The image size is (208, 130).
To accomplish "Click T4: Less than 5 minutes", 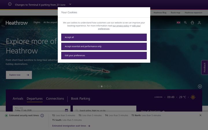I will (117, 115).
